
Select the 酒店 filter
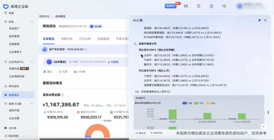48,72
